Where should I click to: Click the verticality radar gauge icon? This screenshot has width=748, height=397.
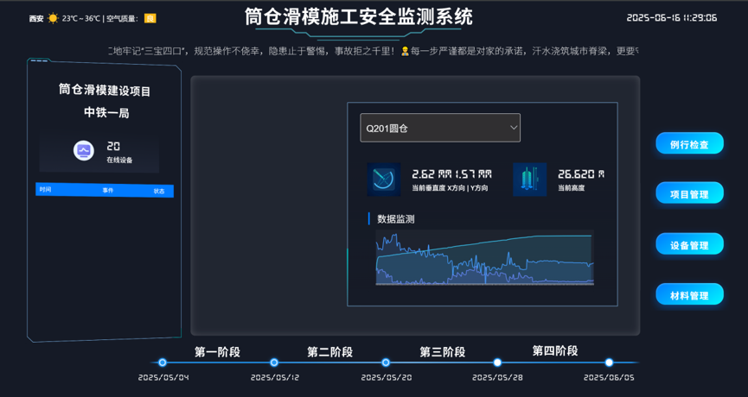point(383,179)
